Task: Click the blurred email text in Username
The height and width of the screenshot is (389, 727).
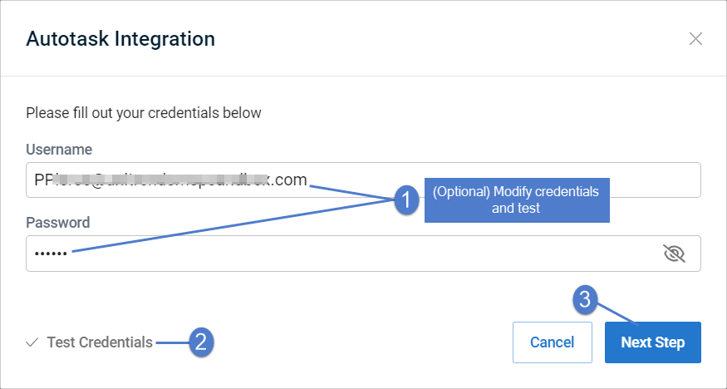Action: click(160, 180)
